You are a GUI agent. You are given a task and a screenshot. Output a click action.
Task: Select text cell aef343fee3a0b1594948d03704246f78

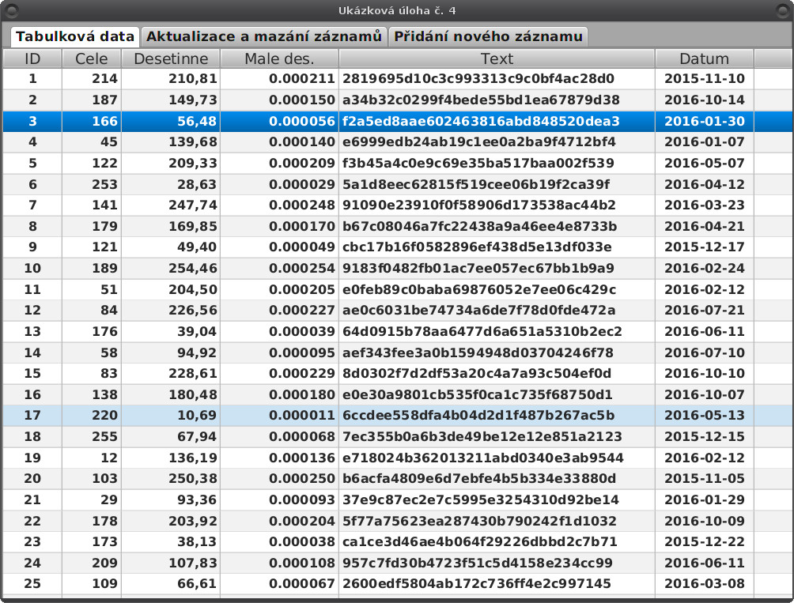[x=497, y=352]
